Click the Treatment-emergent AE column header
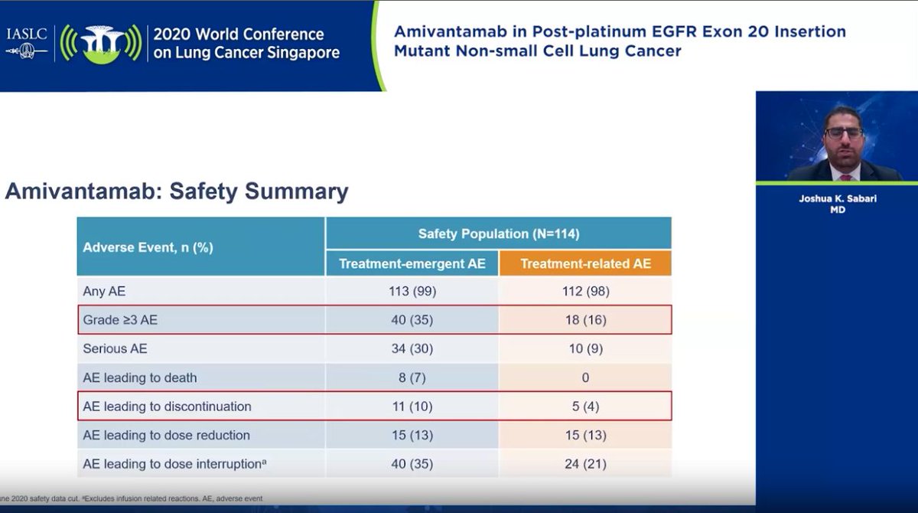This screenshot has height=513, width=918. tap(412, 263)
